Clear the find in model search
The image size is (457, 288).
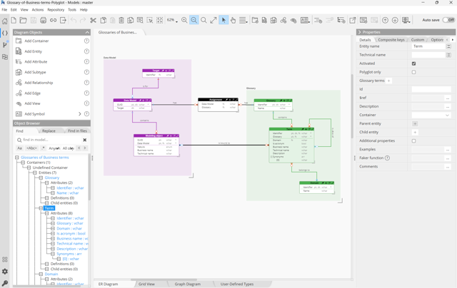click(x=85, y=140)
